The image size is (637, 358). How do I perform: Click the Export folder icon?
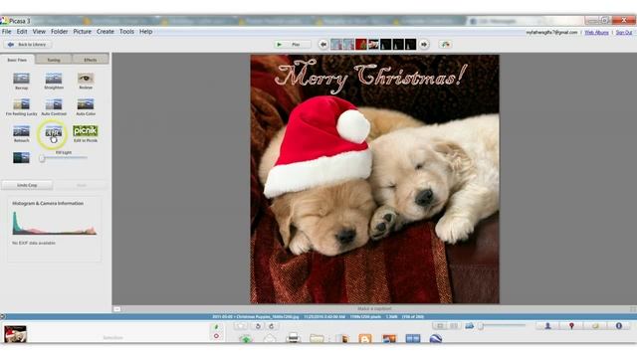317,338
